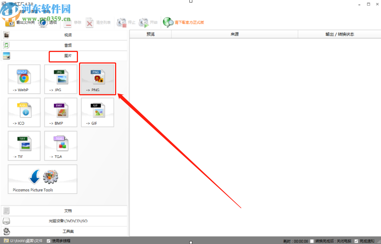The height and width of the screenshot is (244, 381).
Task: Click the 清空列表 clear list icon
Action: (90, 23)
